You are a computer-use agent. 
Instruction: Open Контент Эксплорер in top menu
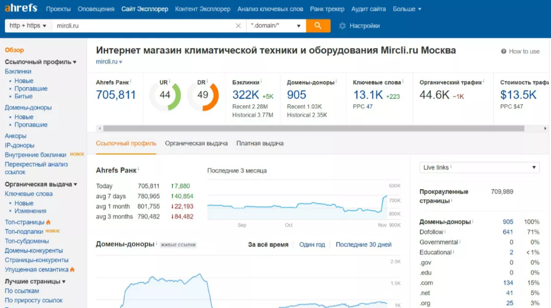coord(203,9)
